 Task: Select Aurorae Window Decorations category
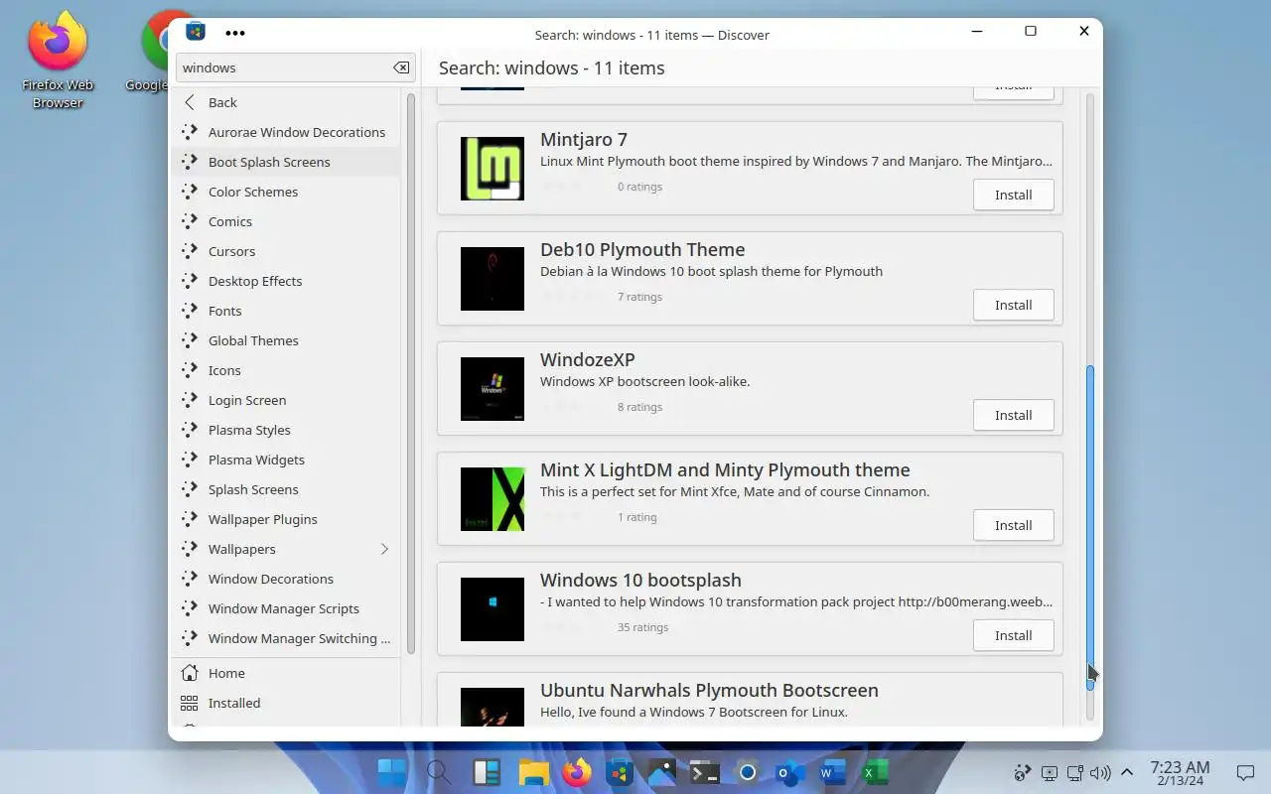286,132
